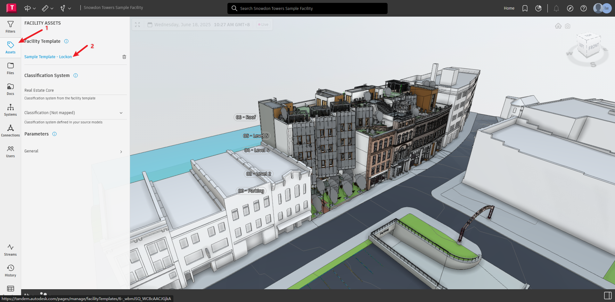The height and width of the screenshot is (302, 615).
Task: Toggle the Live mode button
Action: coord(263,25)
